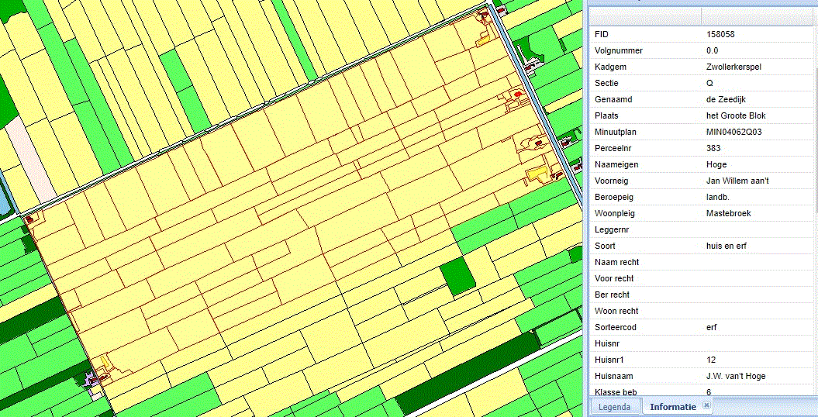Click the Soort value huis en erf
818x417 pixels.
click(727, 246)
